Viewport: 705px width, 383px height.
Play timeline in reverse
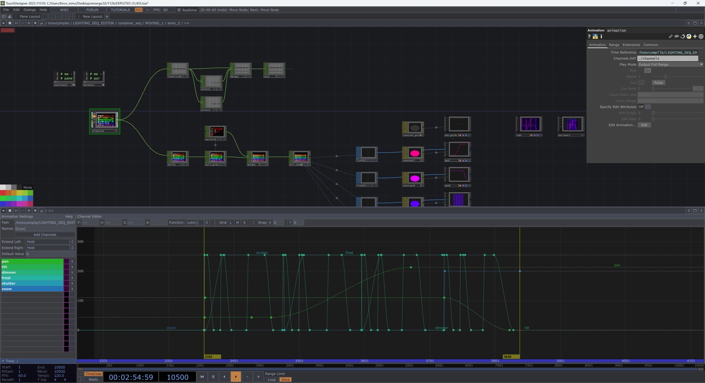point(224,377)
